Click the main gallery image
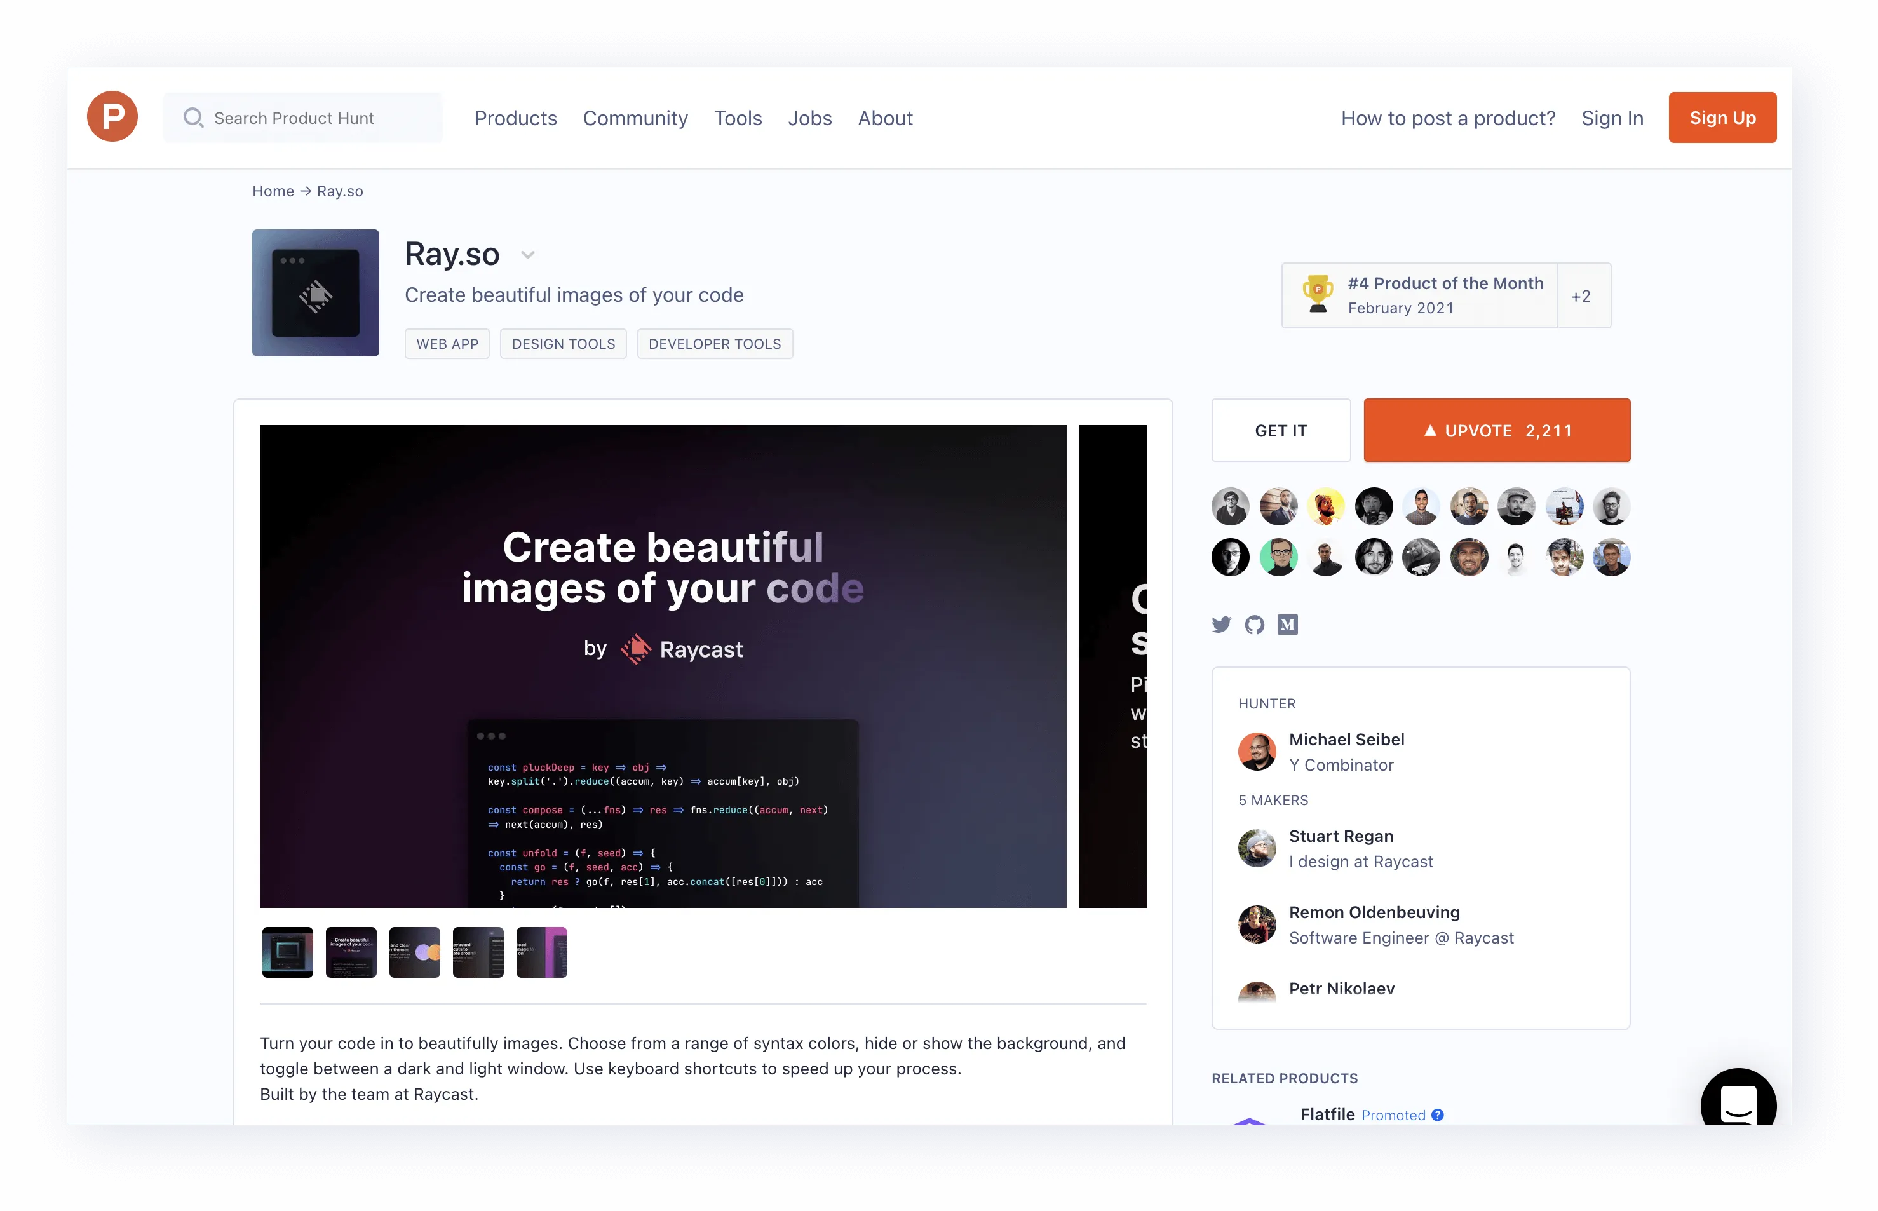 [663, 666]
